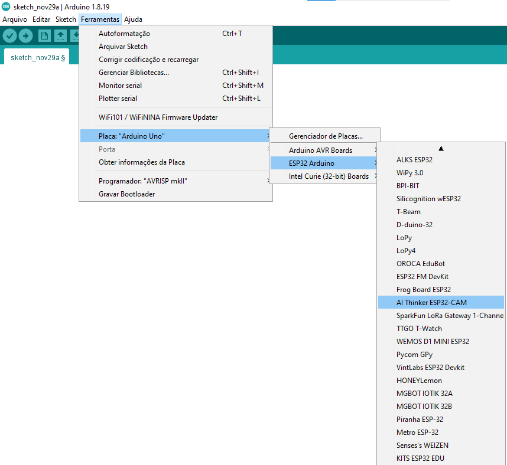Launch WiFi101 / WiFiNINA Firmware Updater
This screenshot has height=465, width=507.
click(175, 117)
